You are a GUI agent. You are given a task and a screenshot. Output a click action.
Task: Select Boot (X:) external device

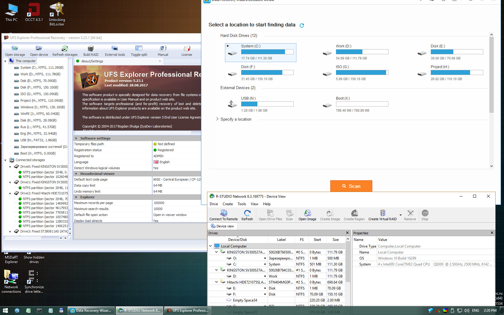[x=355, y=104]
